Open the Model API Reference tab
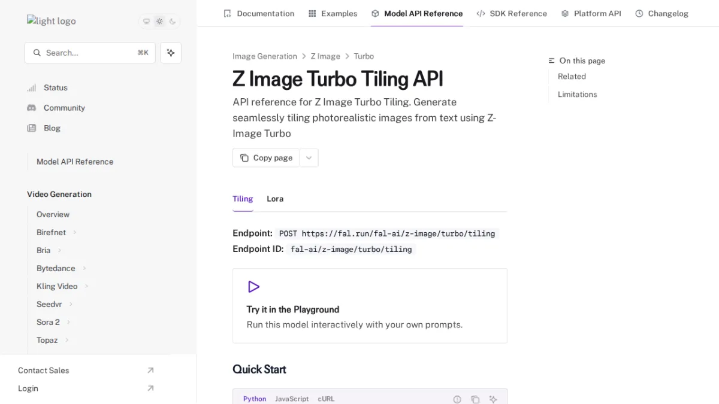 (x=417, y=13)
